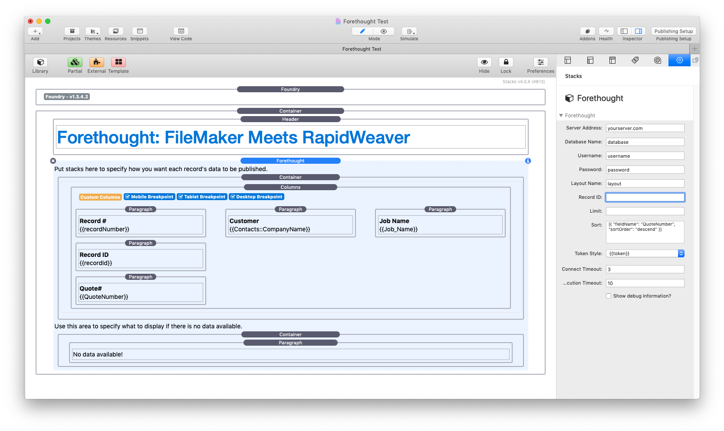Select the sidebar layout inspector tab
This screenshot has height=431, width=724.
(x=590, y=60)
